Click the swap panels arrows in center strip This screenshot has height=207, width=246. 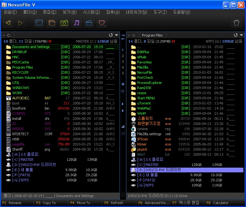123,37
